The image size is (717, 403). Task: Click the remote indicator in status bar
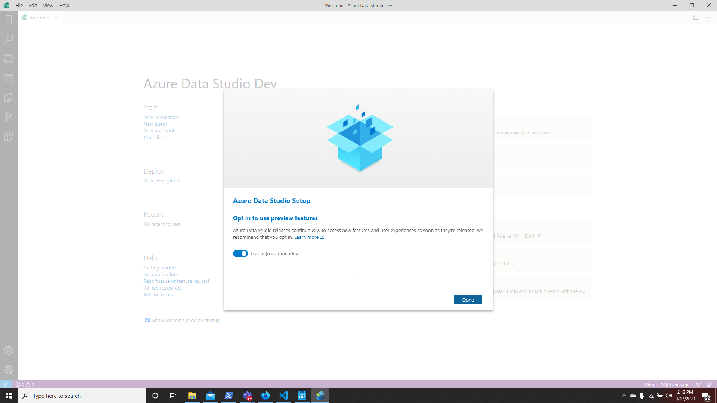click(6, 384)
